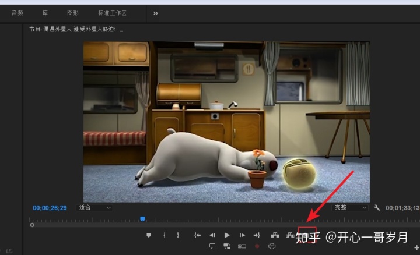Open the button editor plus icon

(416, 248)
